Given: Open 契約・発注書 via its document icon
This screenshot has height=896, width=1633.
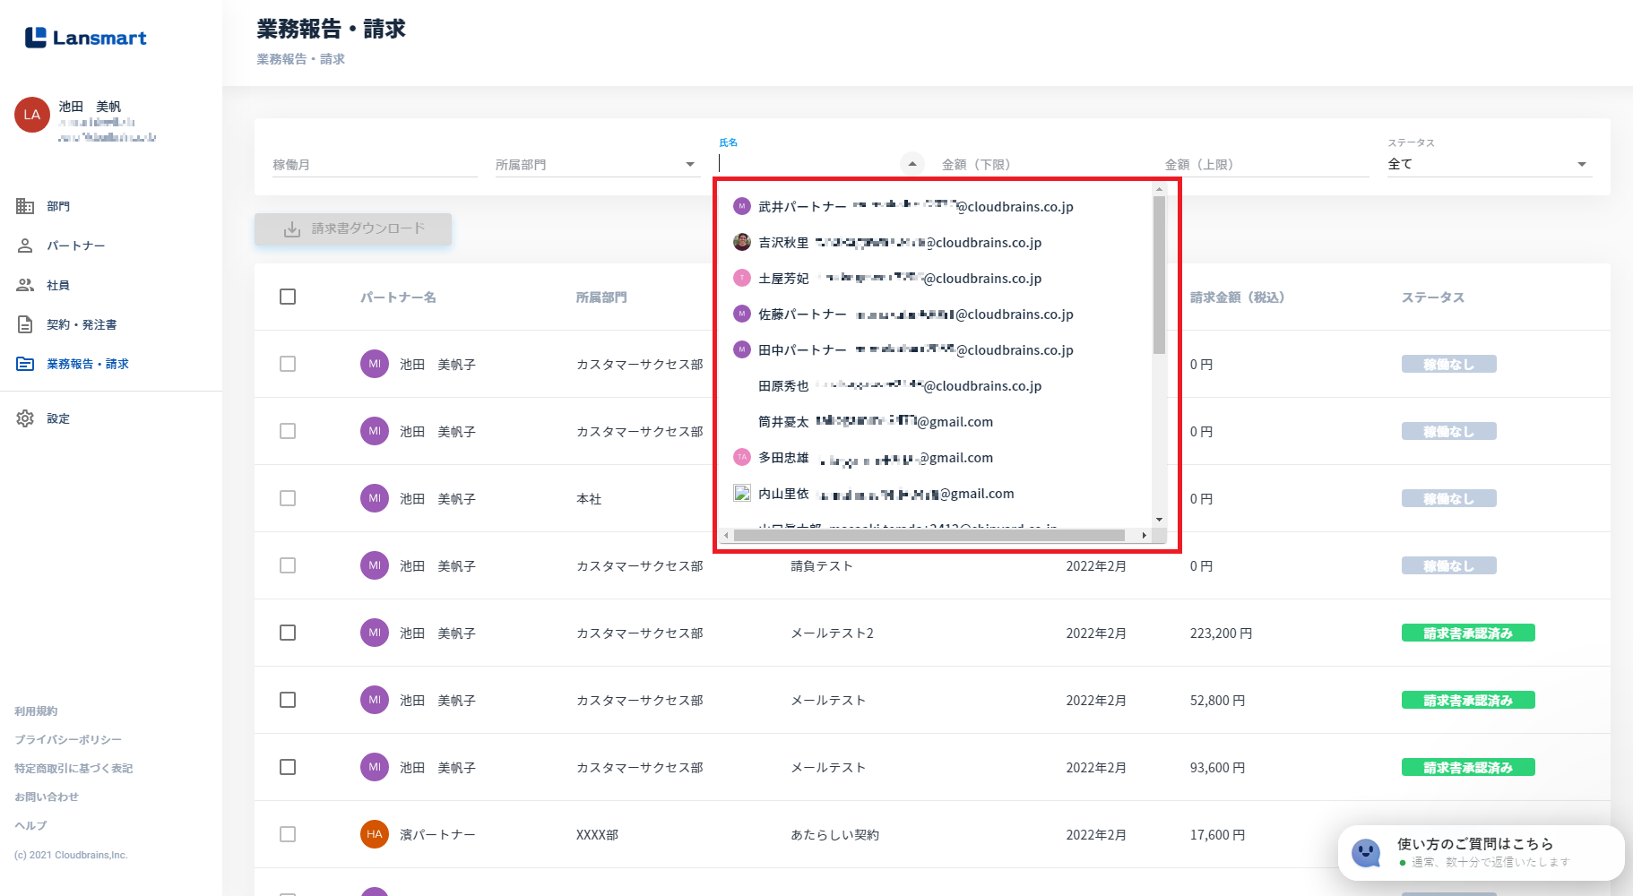Looking at the screenshot, I should [25, 324].
